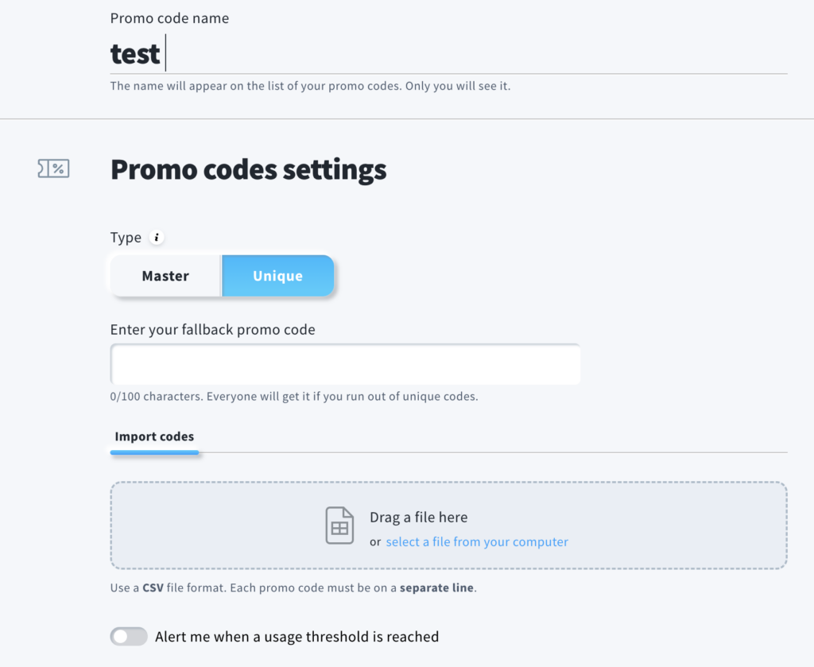
Task: Select the Master promo code type
Action: coord(165,276)
